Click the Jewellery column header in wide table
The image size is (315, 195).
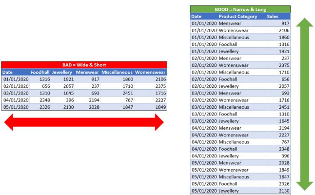[62, 72]
